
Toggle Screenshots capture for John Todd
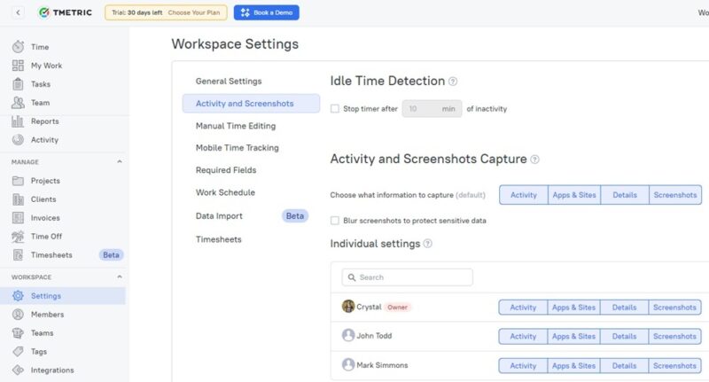pyautogui.click(x=674, y=336)
